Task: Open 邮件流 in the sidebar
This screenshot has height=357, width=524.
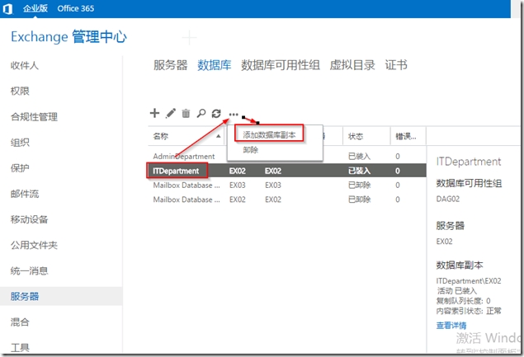Action: [x=25, y=194]
